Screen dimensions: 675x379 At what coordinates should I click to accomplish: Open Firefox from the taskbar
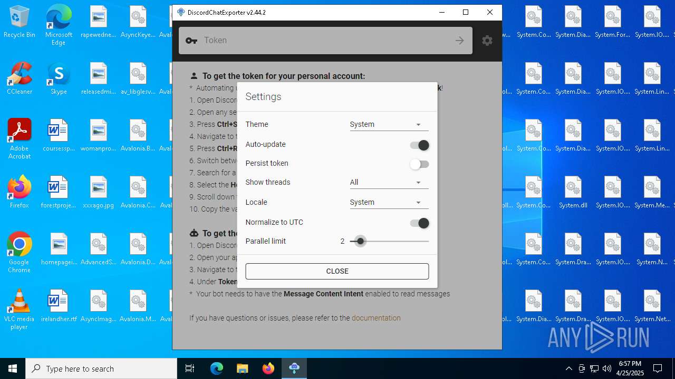268,368
